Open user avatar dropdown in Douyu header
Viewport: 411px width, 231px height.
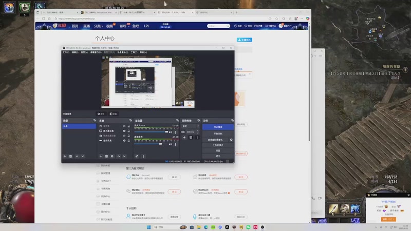(285, 26)
